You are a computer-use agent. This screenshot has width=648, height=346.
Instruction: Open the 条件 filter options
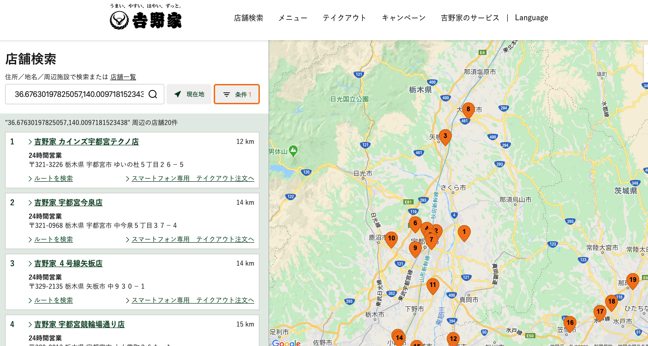click(x=237, y=95)
